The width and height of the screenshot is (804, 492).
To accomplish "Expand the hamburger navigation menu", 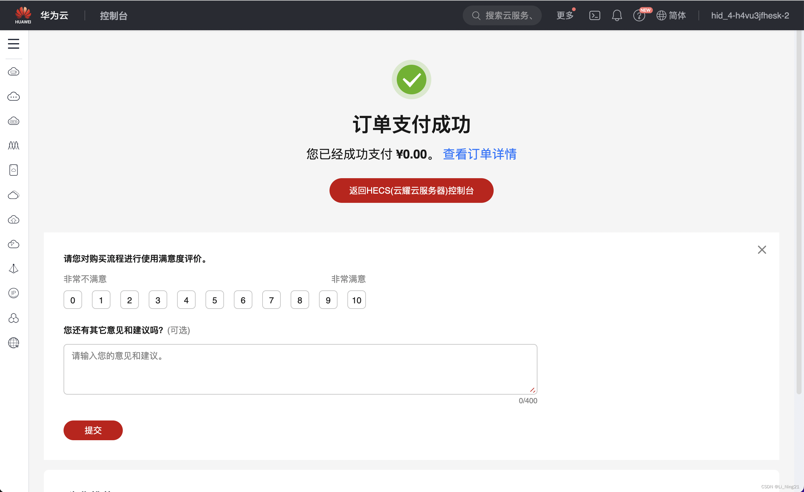I will click(13, 44).
